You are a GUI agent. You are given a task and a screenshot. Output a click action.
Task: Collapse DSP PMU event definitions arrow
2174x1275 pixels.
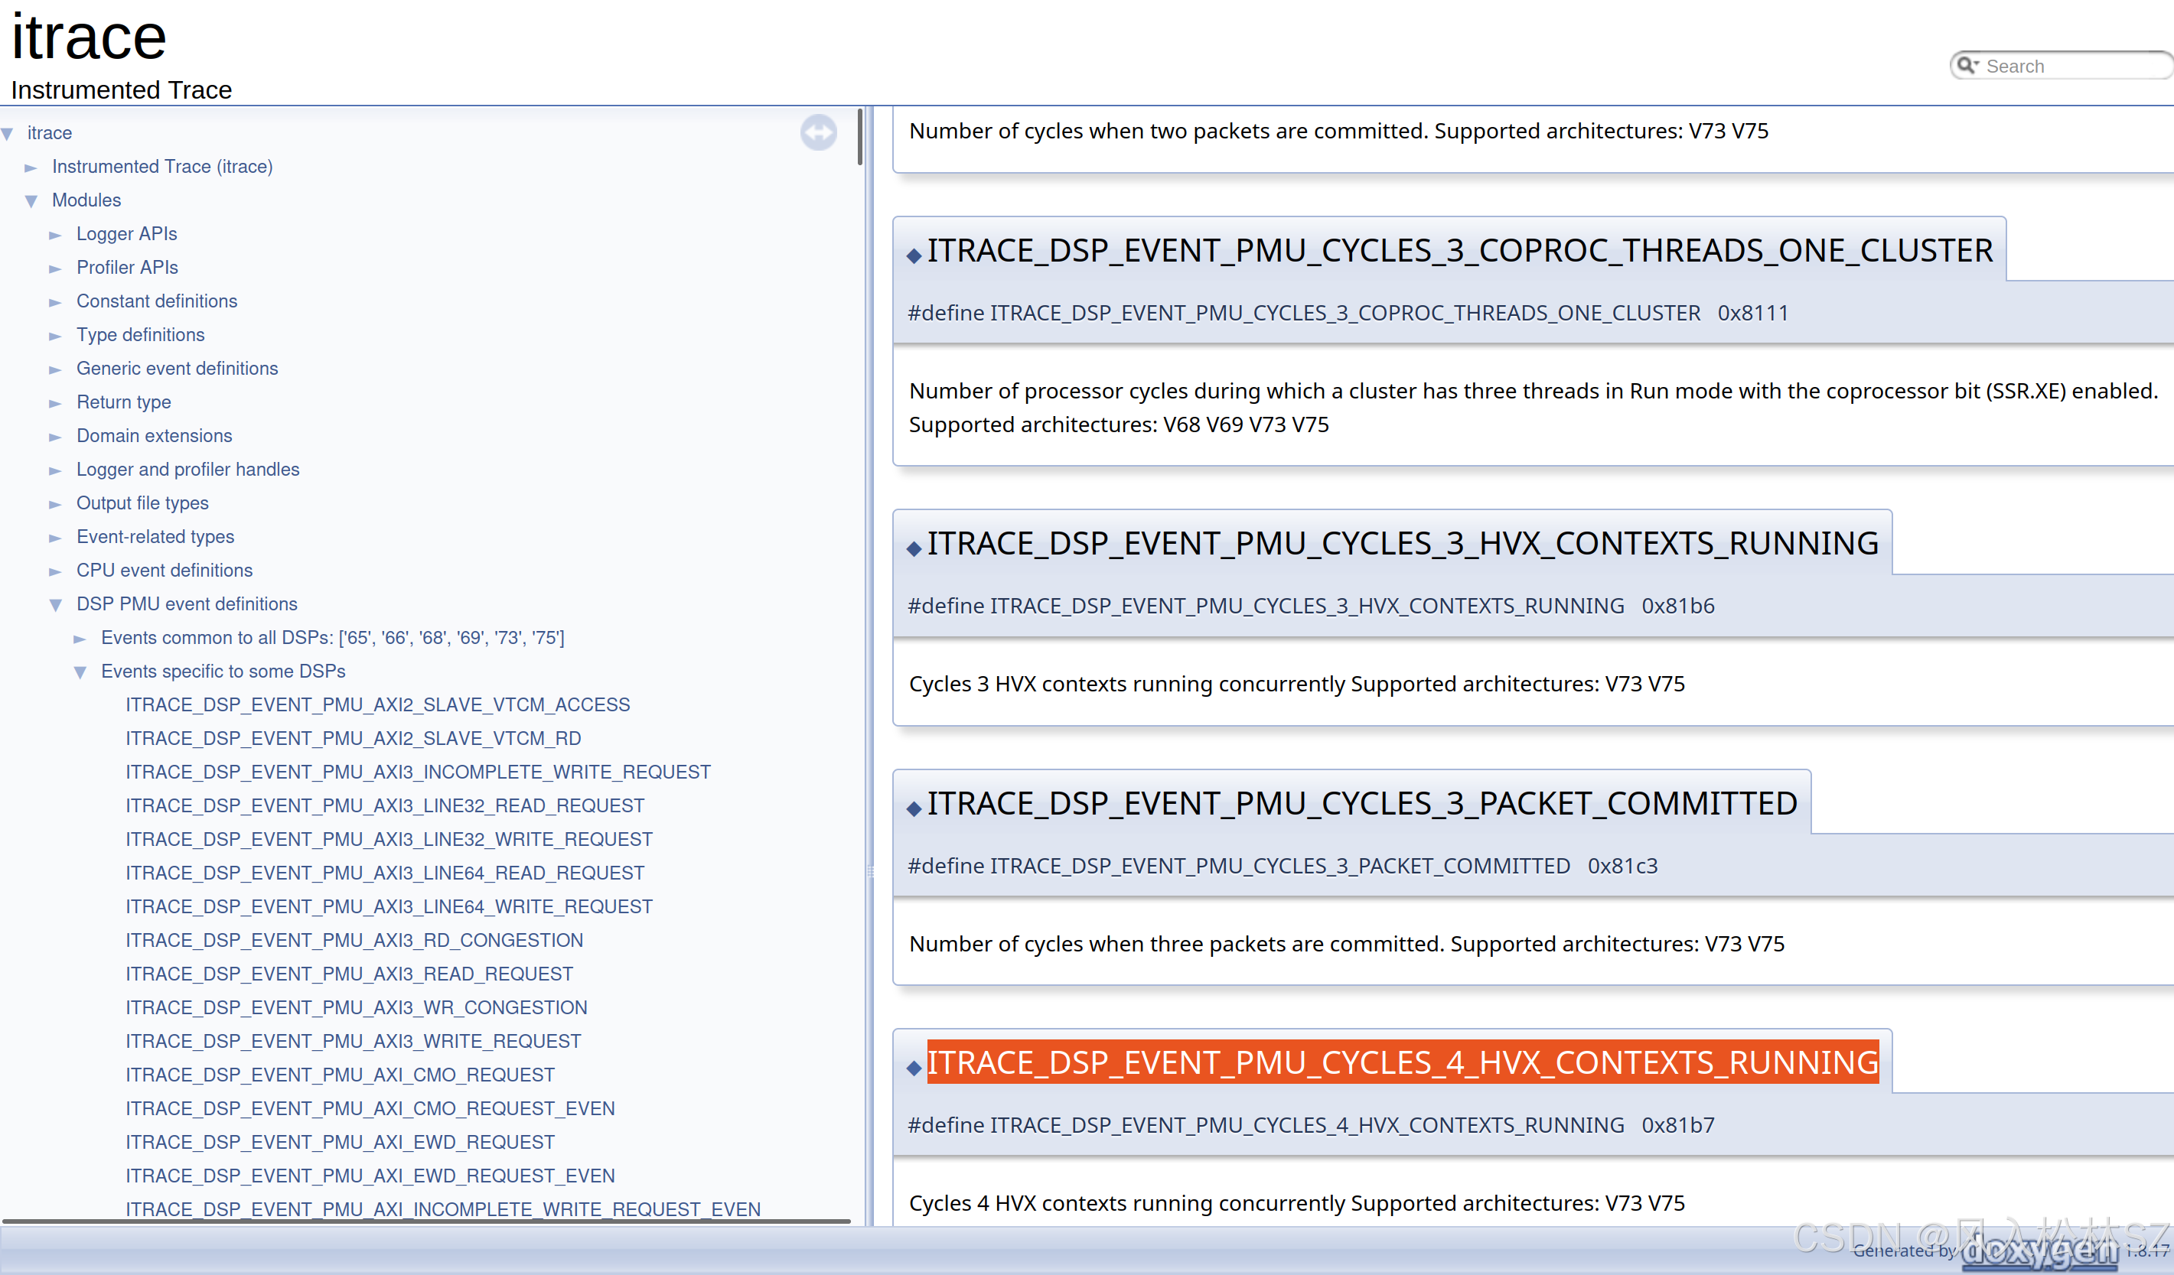pos(56,604)
